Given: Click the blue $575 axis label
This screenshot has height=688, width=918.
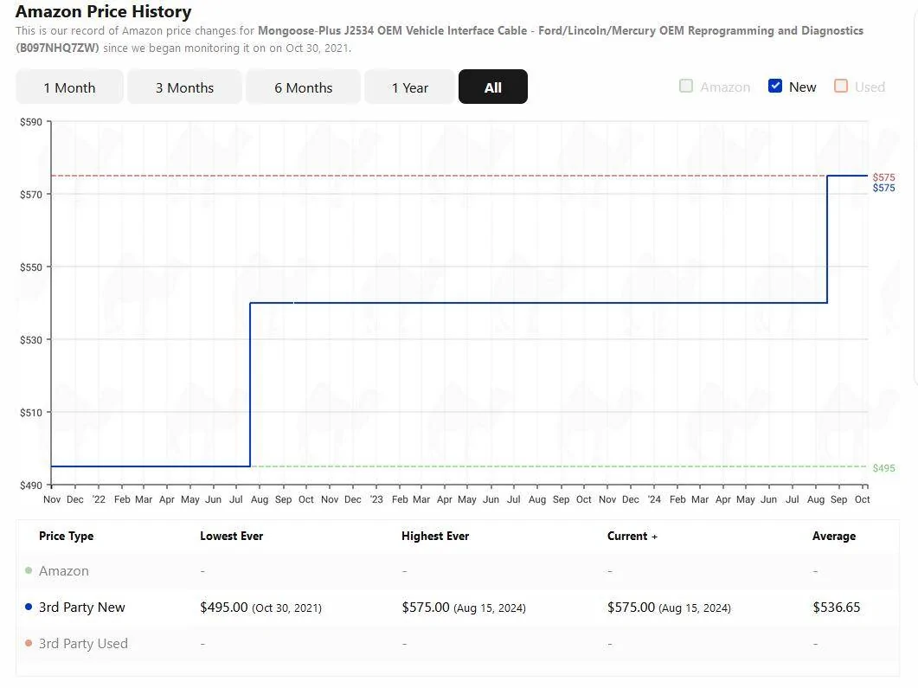Looking at the screenshot, I should tap(883, 187).
